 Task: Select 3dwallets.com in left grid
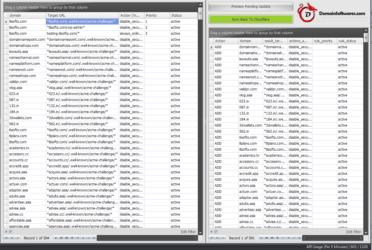(27, 118)
